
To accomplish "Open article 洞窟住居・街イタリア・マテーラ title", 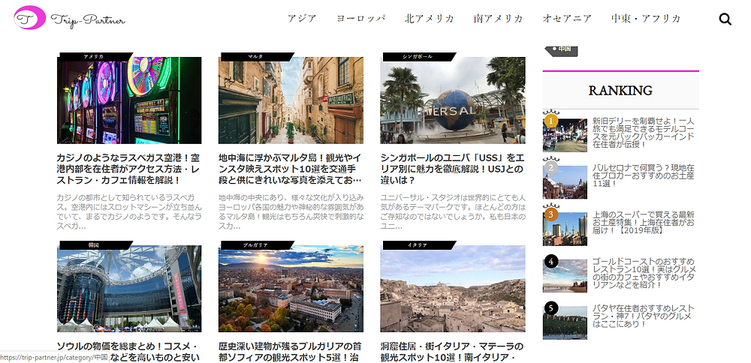I will click(452, 352).
